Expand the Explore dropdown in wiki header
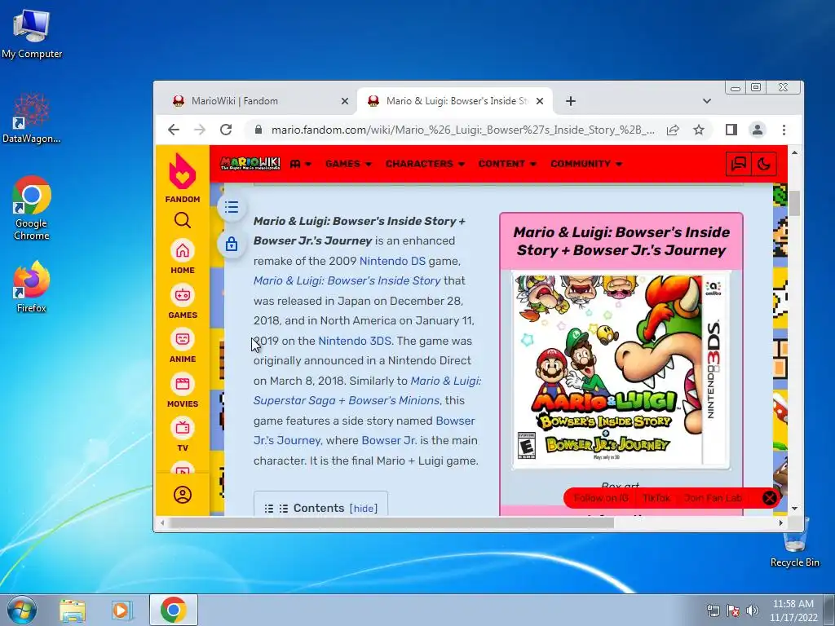Viewport: 835px width, 626px height. pos(300,163)
